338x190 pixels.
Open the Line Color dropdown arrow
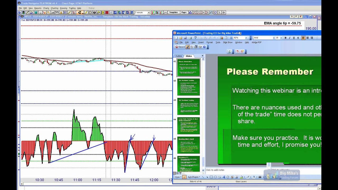point(251,177)
